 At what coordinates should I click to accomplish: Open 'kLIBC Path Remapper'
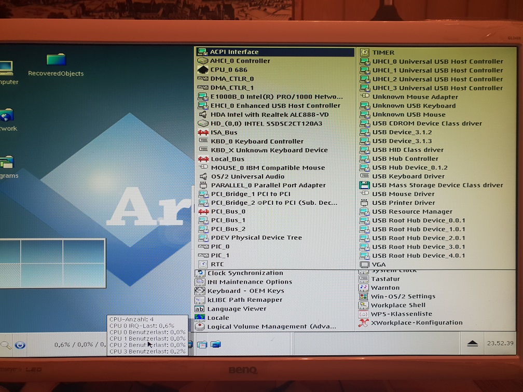coord(245,300)
